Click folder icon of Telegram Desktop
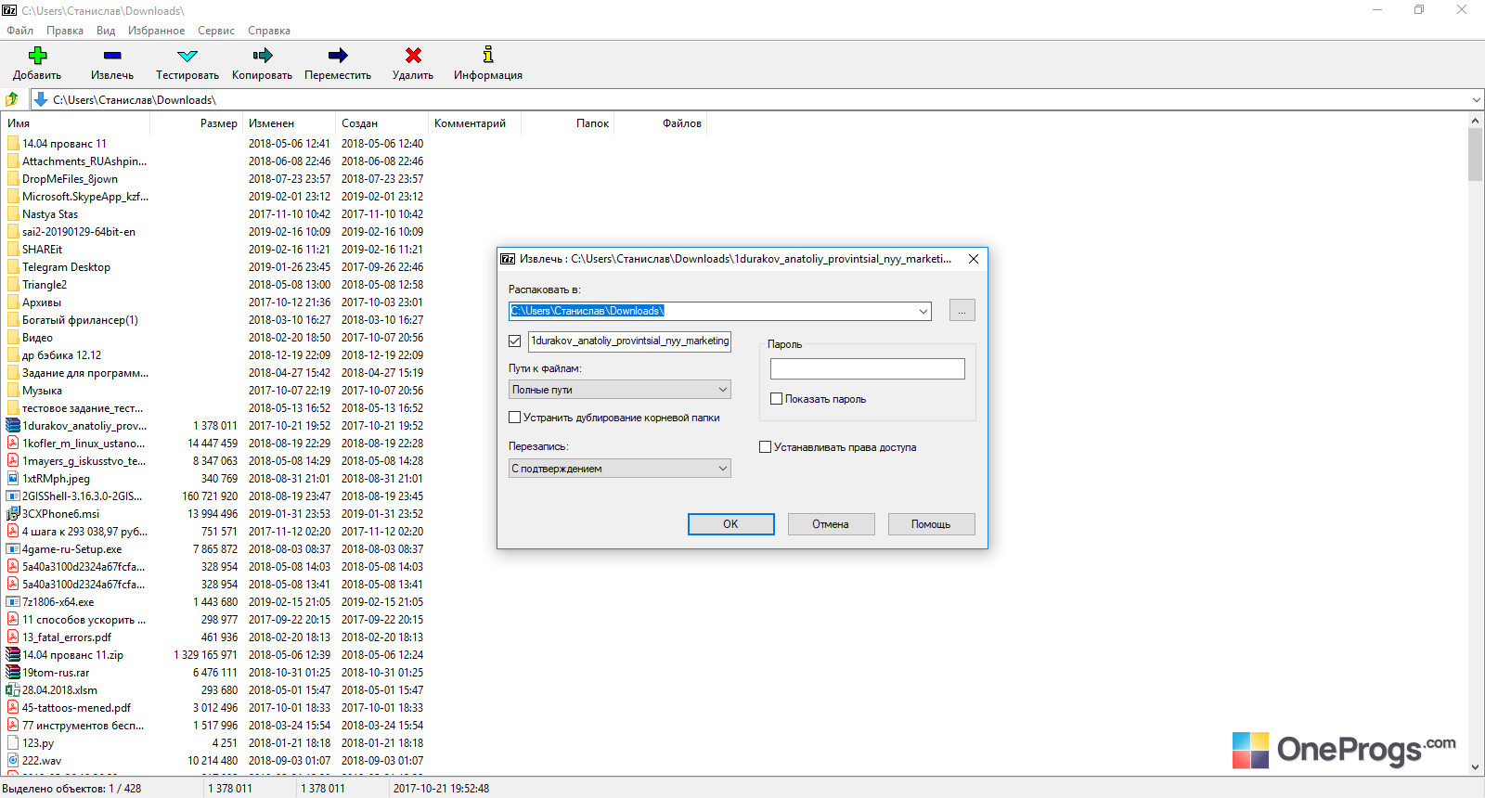Viewport: 1485px width, 798px height. [x=13, y=267]
